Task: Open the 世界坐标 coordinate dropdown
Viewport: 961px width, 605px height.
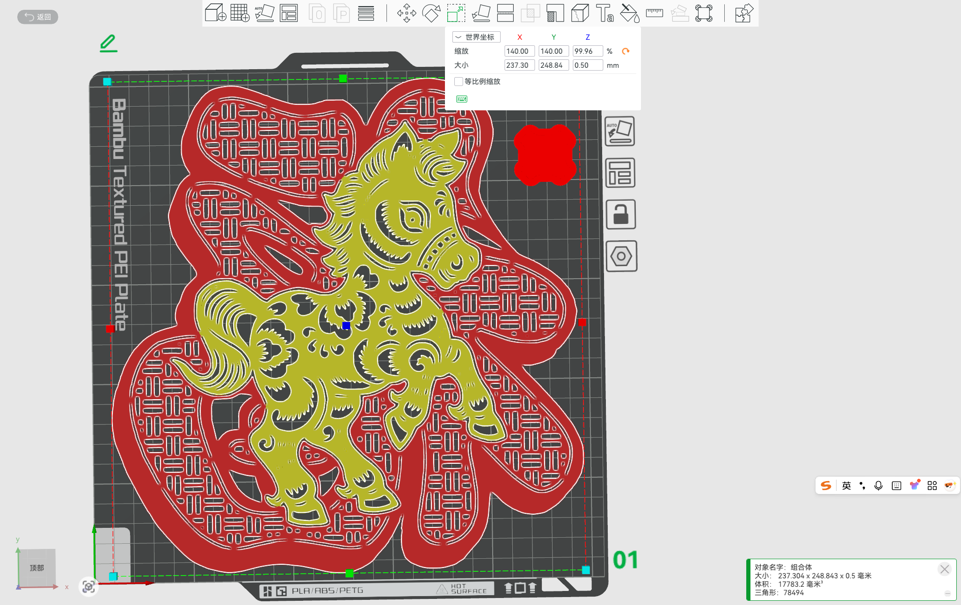Action: (x=476, y=37)
